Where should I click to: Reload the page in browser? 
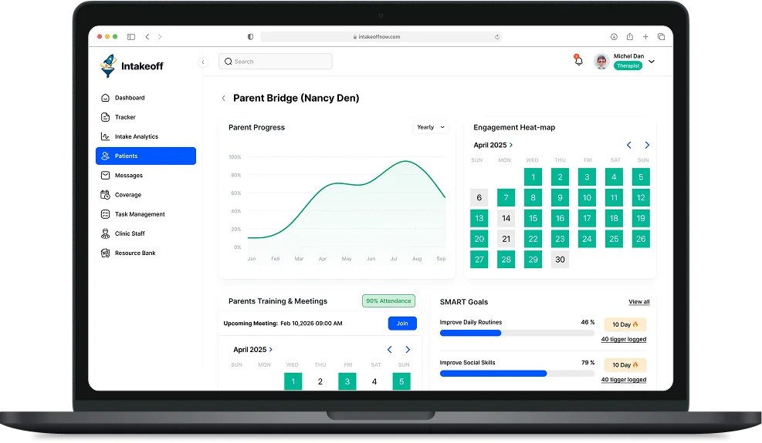pos(496,37)
